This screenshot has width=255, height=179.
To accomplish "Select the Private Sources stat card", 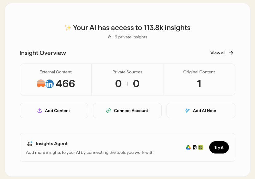I will 127,80.
